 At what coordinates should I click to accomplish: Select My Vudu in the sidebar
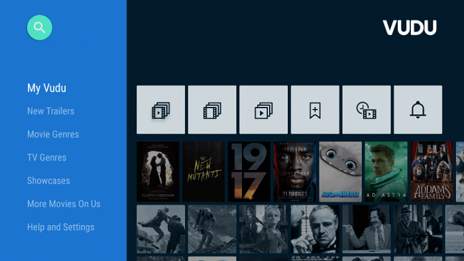pos(47,88)
